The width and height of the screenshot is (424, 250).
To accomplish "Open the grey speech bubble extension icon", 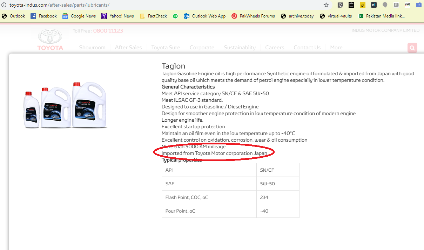I will tap(385, 5).
